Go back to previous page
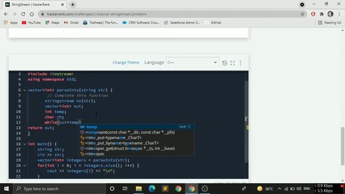This screenshot has width=345, height=194. [6, 14]
